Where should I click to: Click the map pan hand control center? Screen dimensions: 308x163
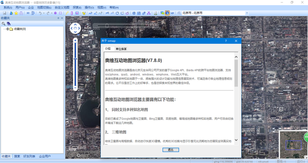pos(75,28)
